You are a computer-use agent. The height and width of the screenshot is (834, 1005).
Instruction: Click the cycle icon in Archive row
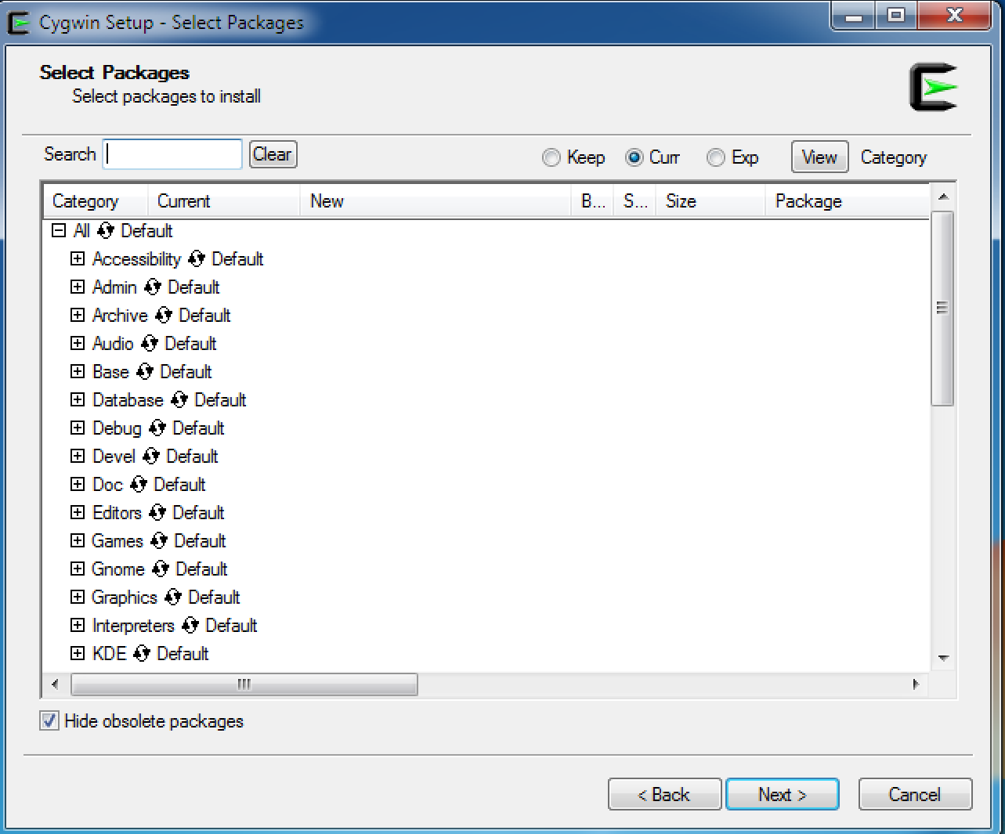tap(164, 316)
